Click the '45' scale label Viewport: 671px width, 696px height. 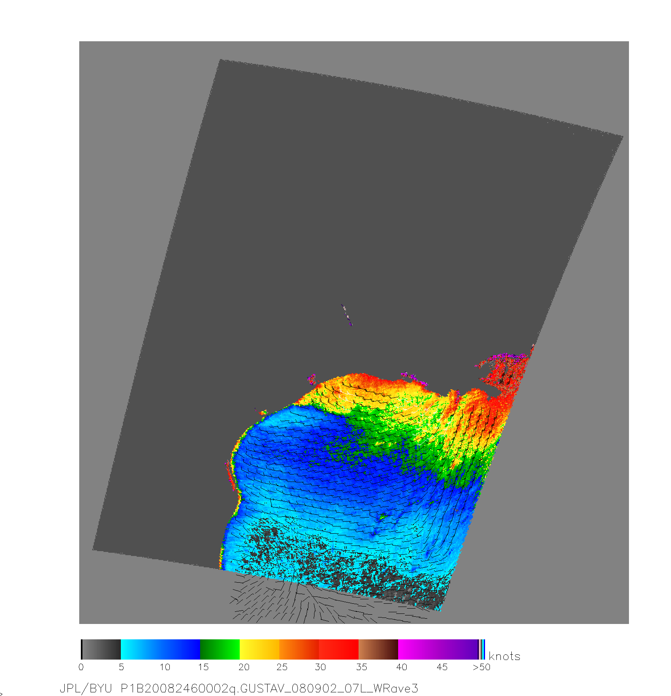[442, 667]
